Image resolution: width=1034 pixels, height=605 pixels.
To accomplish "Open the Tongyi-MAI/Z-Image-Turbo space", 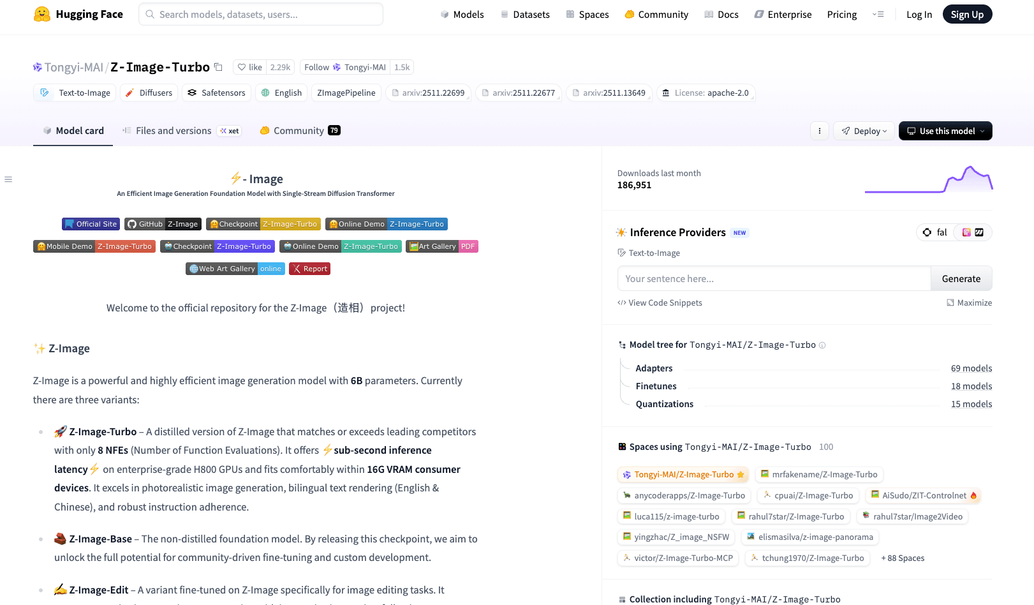I will (684, 474).
